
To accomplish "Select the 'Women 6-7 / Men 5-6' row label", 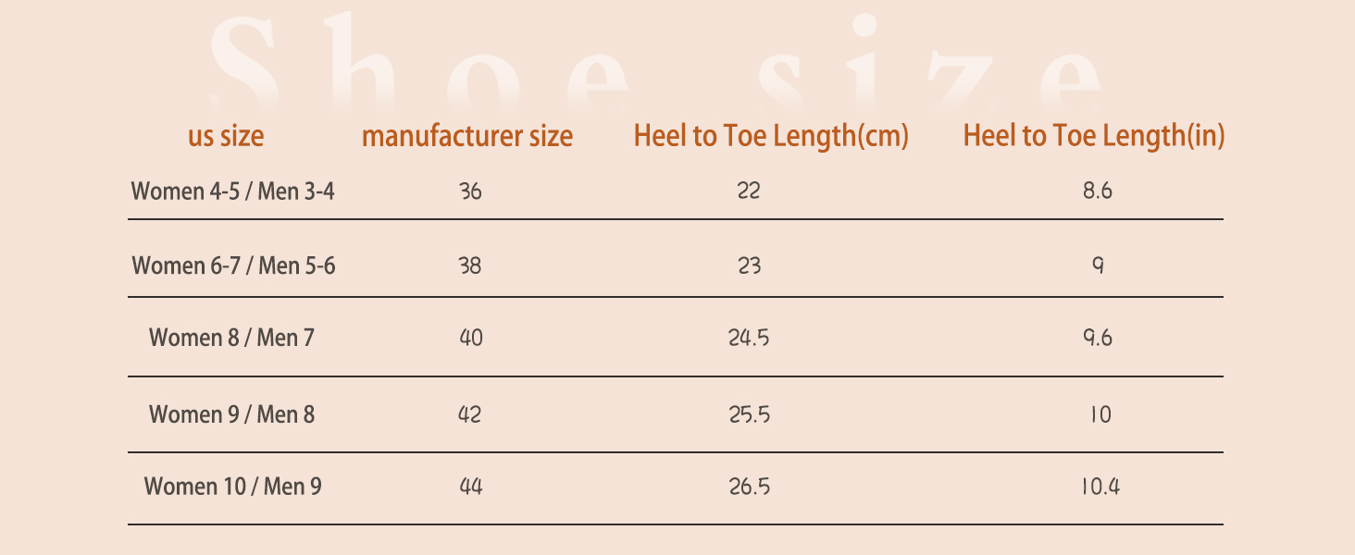I will pos(233,266).
